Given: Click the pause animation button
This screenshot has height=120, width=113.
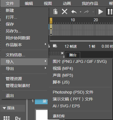Looking at the screenshot, I should coord(110,12).
